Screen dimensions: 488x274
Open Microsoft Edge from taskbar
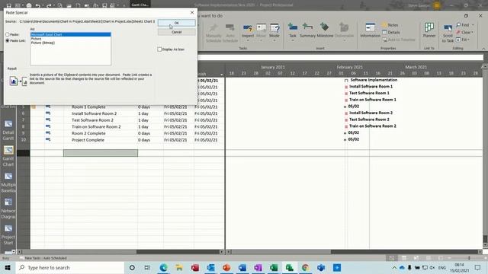click(163, 267)
